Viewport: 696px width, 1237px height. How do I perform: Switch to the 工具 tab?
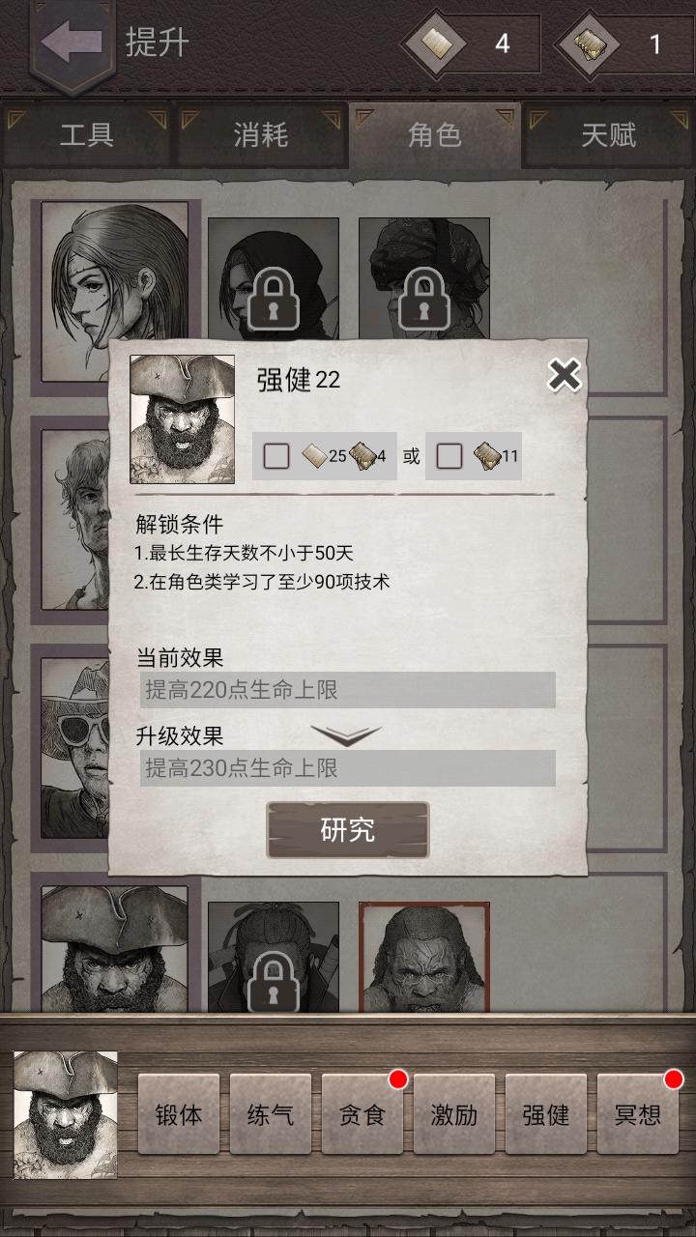pyautogui.click(x=87, y=134)
